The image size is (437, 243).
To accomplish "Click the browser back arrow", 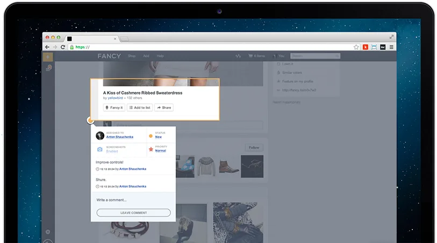I will click(x=47, y=47).
